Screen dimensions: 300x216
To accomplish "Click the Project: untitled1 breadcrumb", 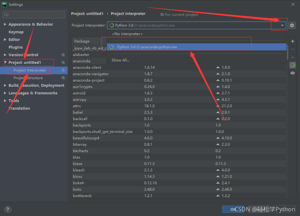I will 87,14.
